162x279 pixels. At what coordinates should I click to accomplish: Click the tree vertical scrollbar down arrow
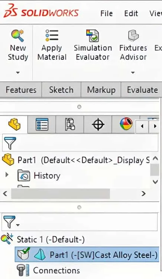coord(155,182)
